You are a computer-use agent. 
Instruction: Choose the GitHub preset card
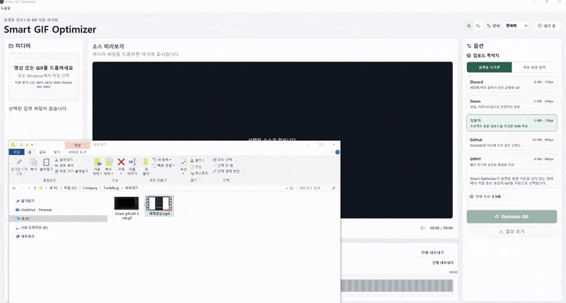point(512,142)
